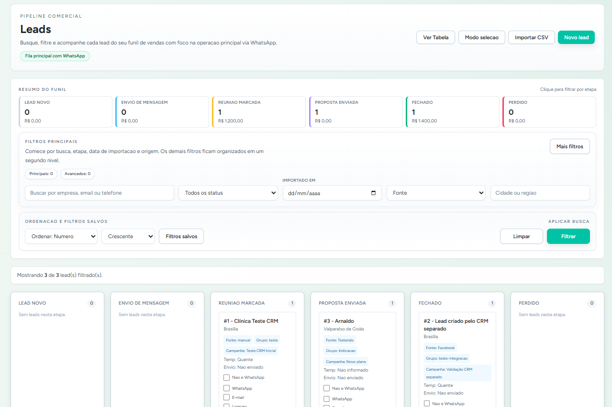Click the Fechado kanban column header
612x407 pixels.
pos(430,303)
